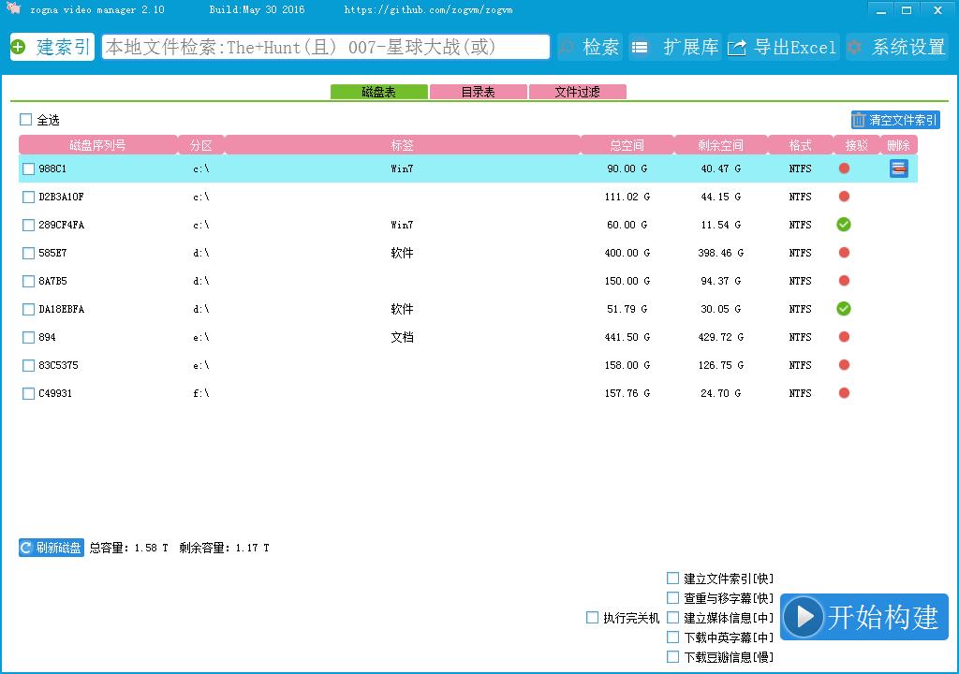Check the box for disk DA18EBFA
The height and width of the screenshot is (674, 959).
point(28,310)
